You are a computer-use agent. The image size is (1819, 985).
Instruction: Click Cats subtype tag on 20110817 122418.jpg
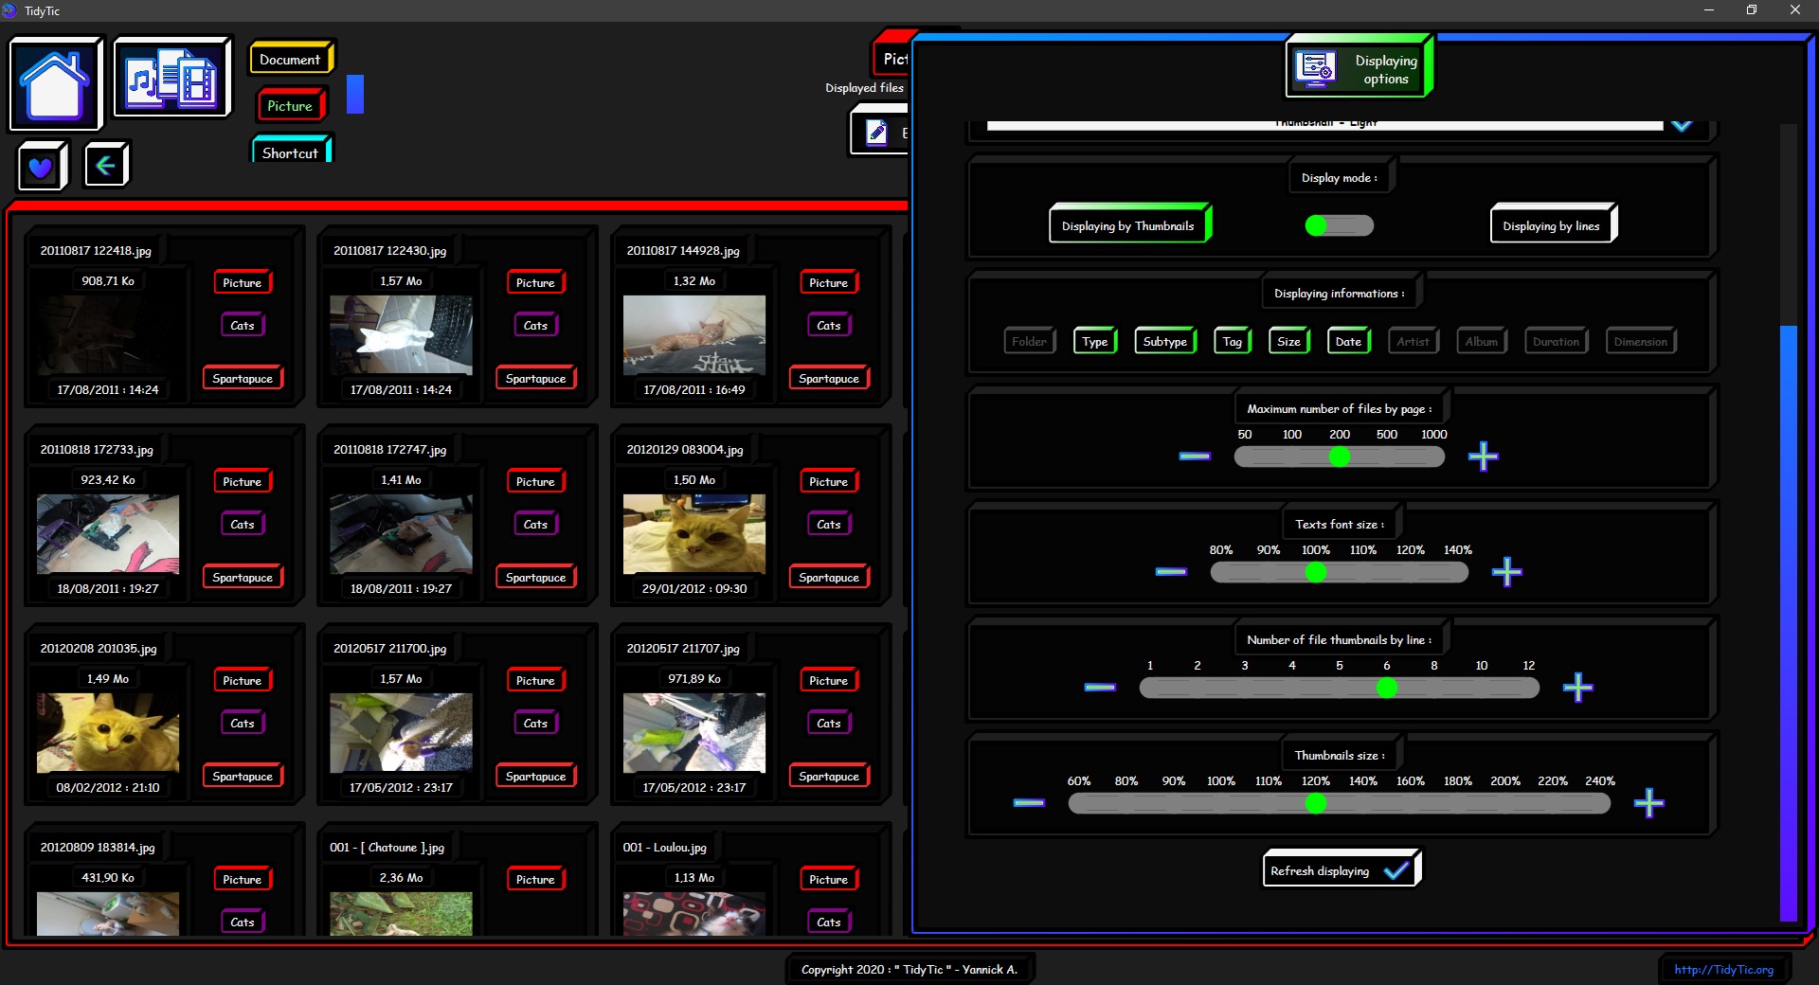point(243,325)
